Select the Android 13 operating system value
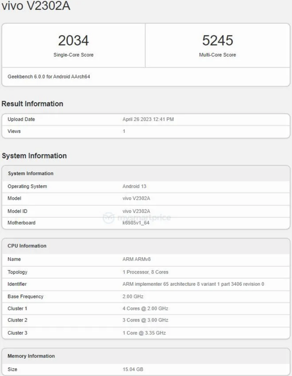292x376 pixels. pyautogui.click(x=135, y=187)
